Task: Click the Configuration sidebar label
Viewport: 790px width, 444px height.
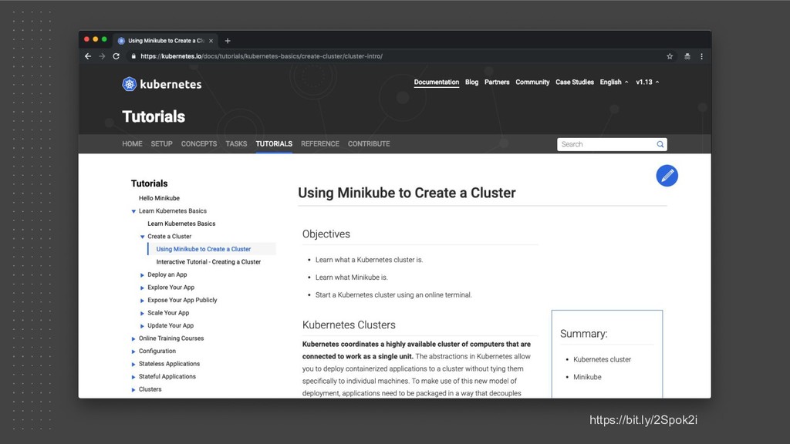Action: tap(157, 351)
